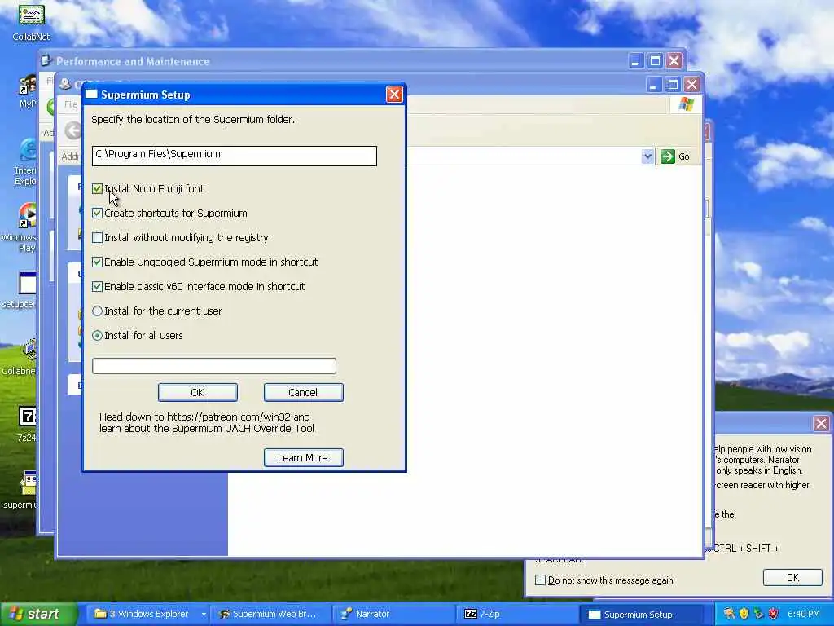Toggle classic v60 interface mode checkbox
Viewport: 834px width, 626px height.
98,287
